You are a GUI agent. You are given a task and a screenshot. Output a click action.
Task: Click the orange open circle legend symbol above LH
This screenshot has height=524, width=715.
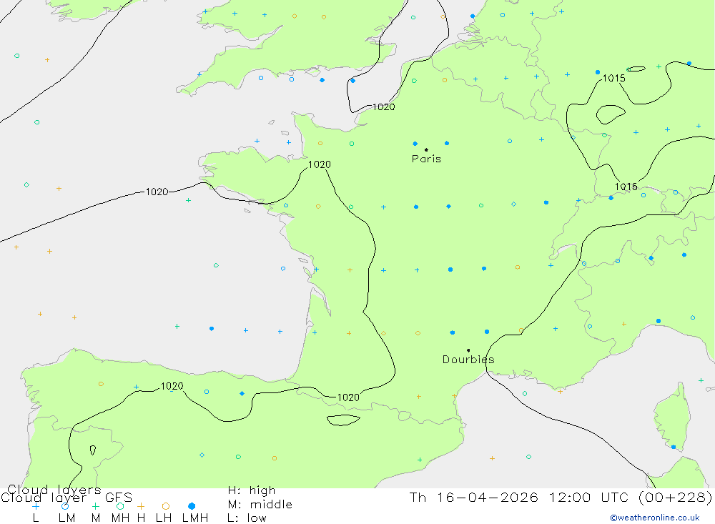[166, 506]
